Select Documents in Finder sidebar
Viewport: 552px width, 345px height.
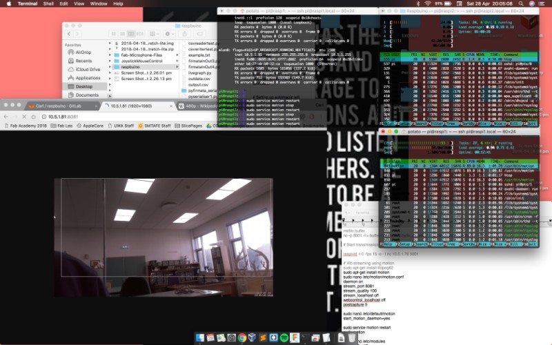[87, 95]
